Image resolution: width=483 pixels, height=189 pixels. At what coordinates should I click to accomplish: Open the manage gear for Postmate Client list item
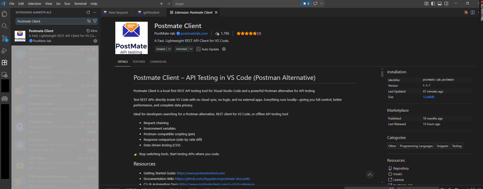(95, 41)
